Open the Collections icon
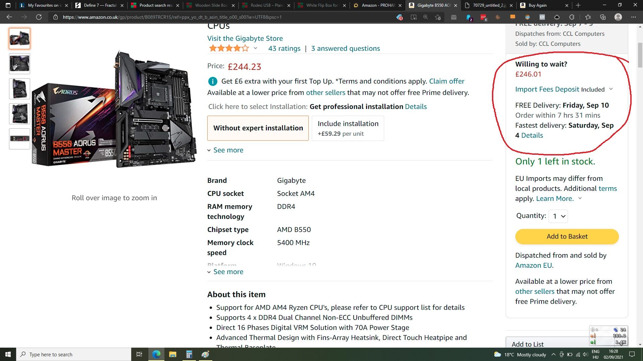Screen dimensions: 643x361 point(603,17)
